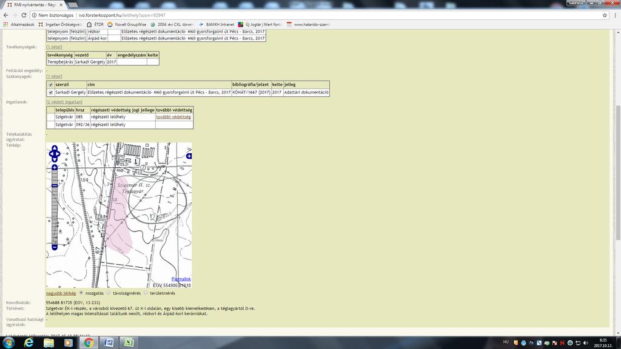621x349 pixels.
Task: Pan the map down
Action: point(55,159)
